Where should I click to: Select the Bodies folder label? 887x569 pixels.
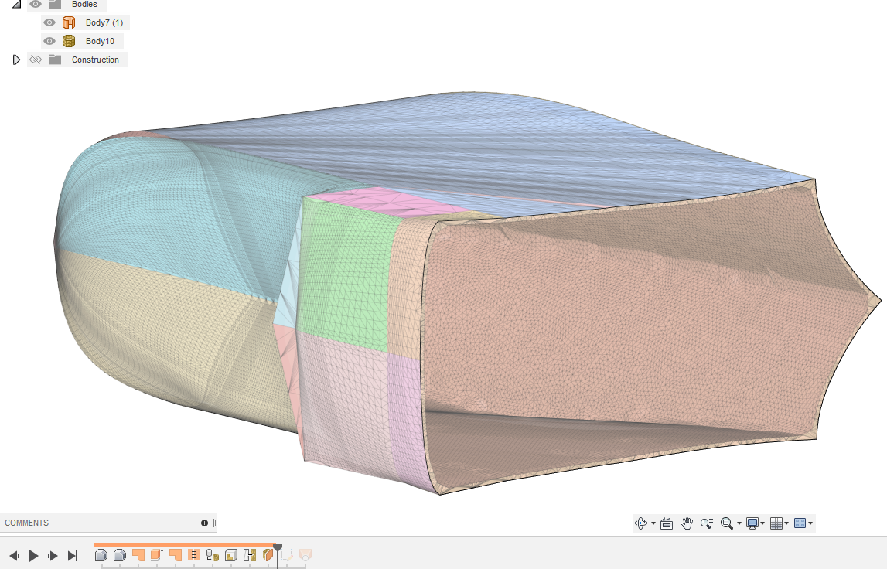[x=84, y=4]
